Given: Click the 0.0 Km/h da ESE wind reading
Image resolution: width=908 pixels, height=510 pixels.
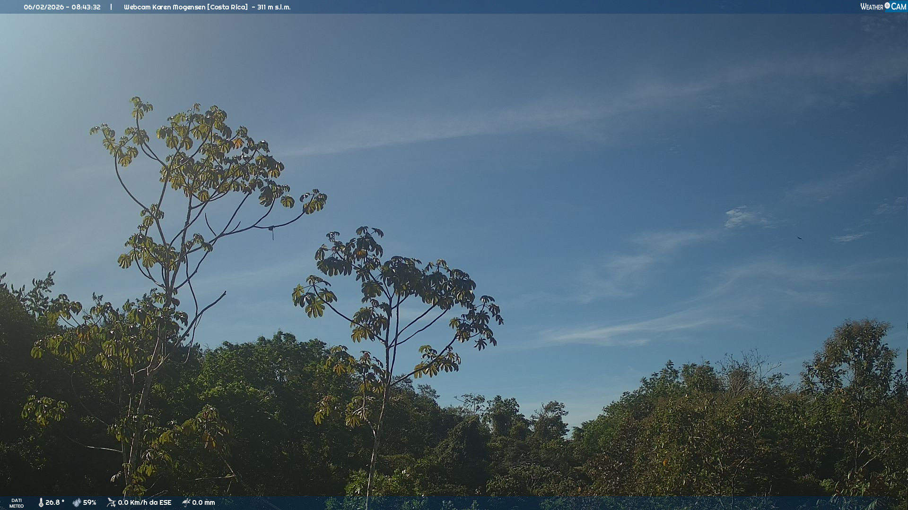Looking at the screenshot, I should point(145,502).
